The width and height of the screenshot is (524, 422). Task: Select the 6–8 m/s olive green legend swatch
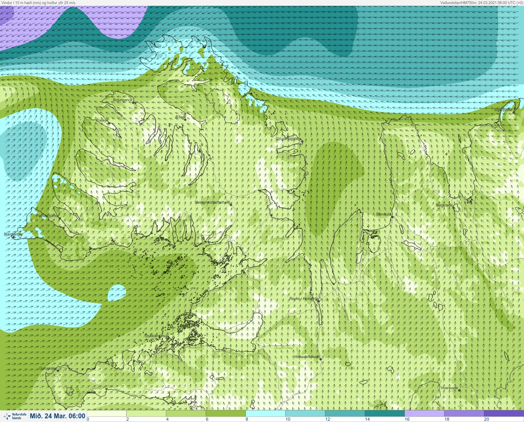click(x=226, y=413)
